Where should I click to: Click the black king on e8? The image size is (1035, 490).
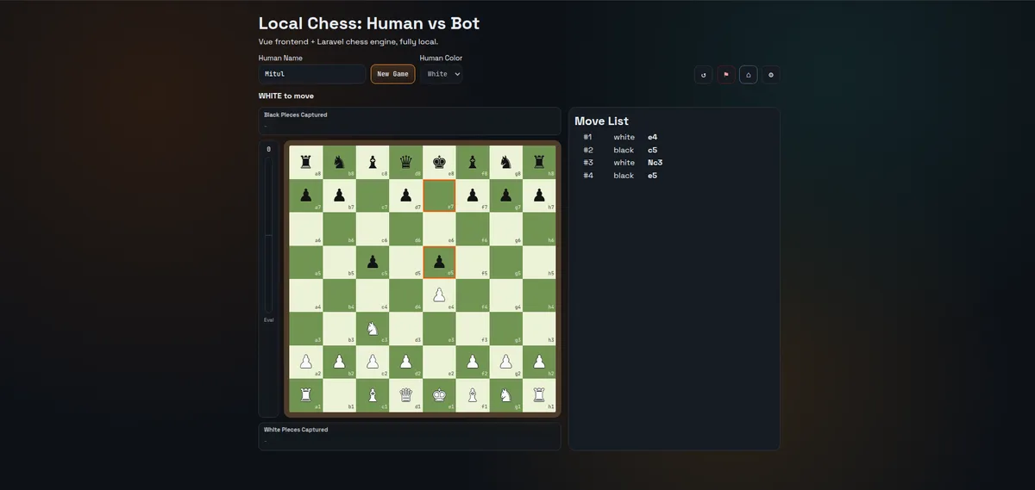coord(439,162)
